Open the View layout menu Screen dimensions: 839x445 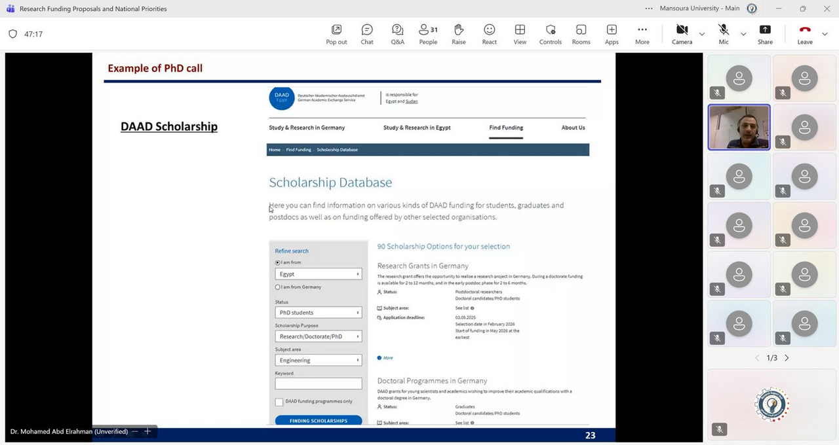(520, 34)
